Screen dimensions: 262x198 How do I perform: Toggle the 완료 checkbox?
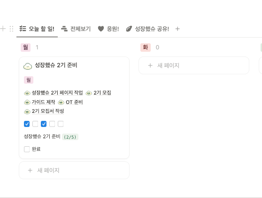click(27, 149)
